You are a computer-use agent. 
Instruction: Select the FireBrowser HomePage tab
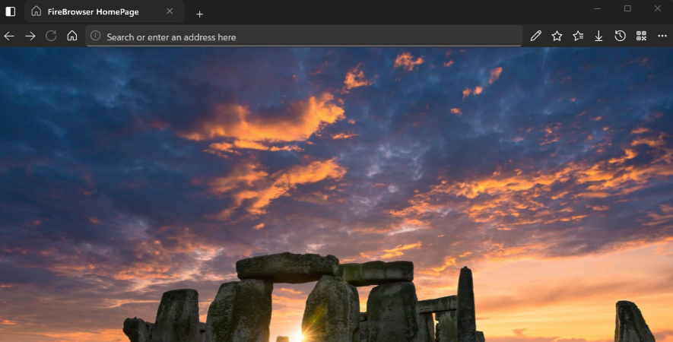(95, 11)
